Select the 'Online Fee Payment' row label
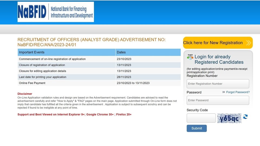This screenshot has height=146, width=260. click(x=32, y=83)
